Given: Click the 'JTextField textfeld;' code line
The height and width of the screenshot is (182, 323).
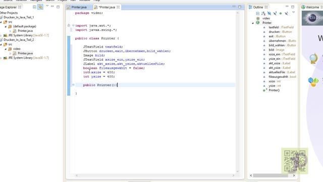Looking at the screenshot, I should click(103, 47).
